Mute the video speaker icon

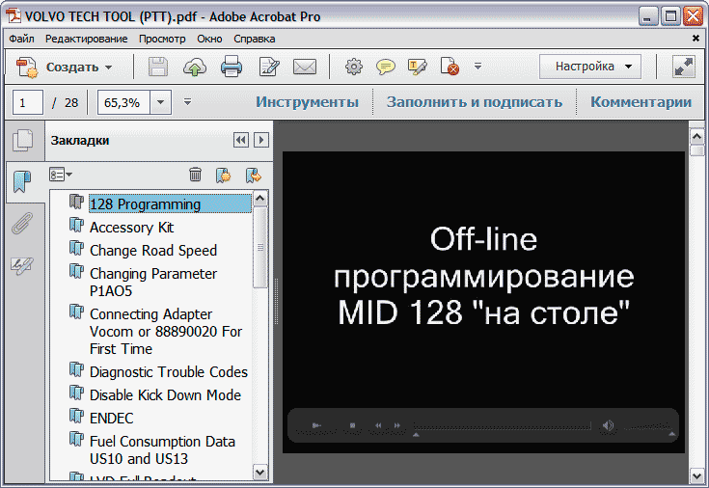click(x=608, y=425)
